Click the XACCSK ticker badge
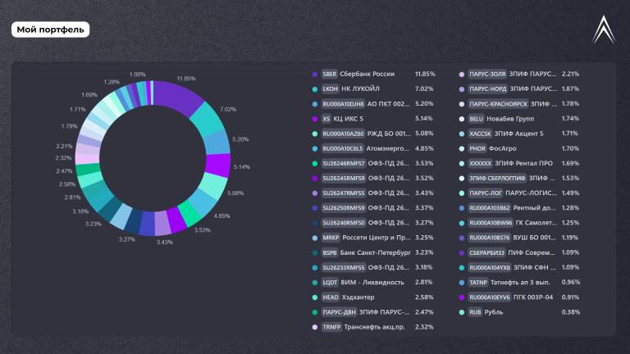 (480, 134)
